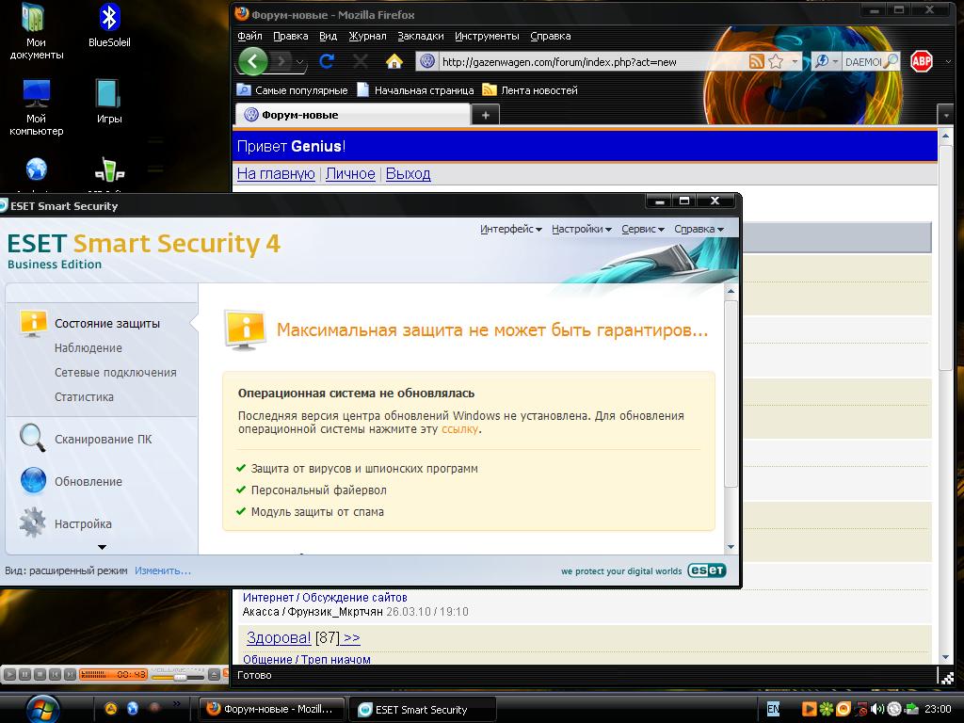The width and height of the screenshot is (964, 723).
Task: Open the Вид menu in Firefox
Action: (x=328, y=36)
